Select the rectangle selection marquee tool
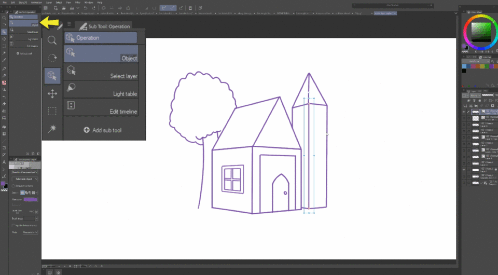Image resolution: width=498 pixels, height=275 pixels. [52, 111]
